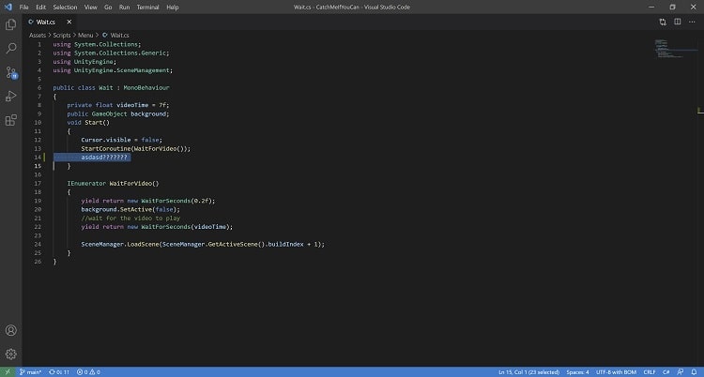Split the editor to the right
Screen dimensions: 704x377
coord(678,22)
